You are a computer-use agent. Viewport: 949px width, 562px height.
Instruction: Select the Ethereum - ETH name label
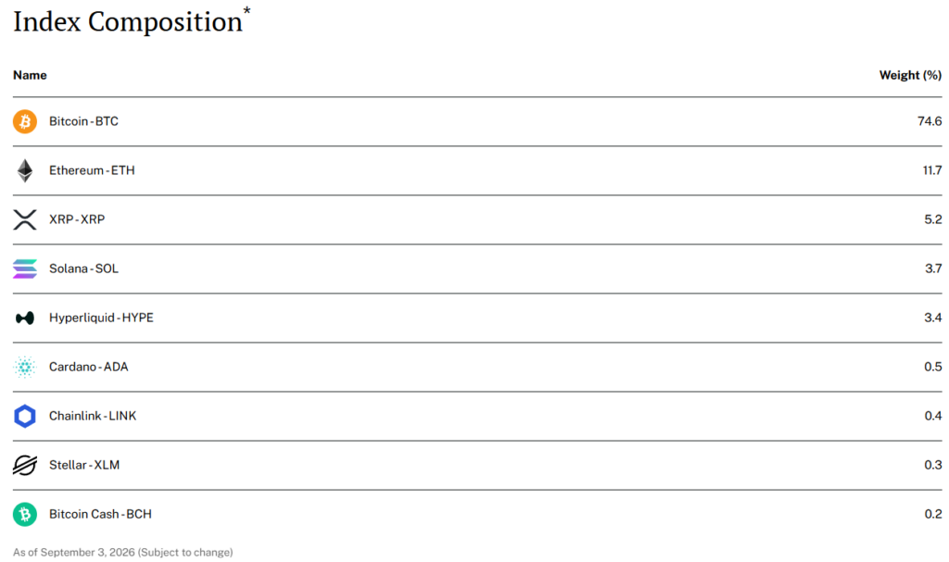click(92, 170)
